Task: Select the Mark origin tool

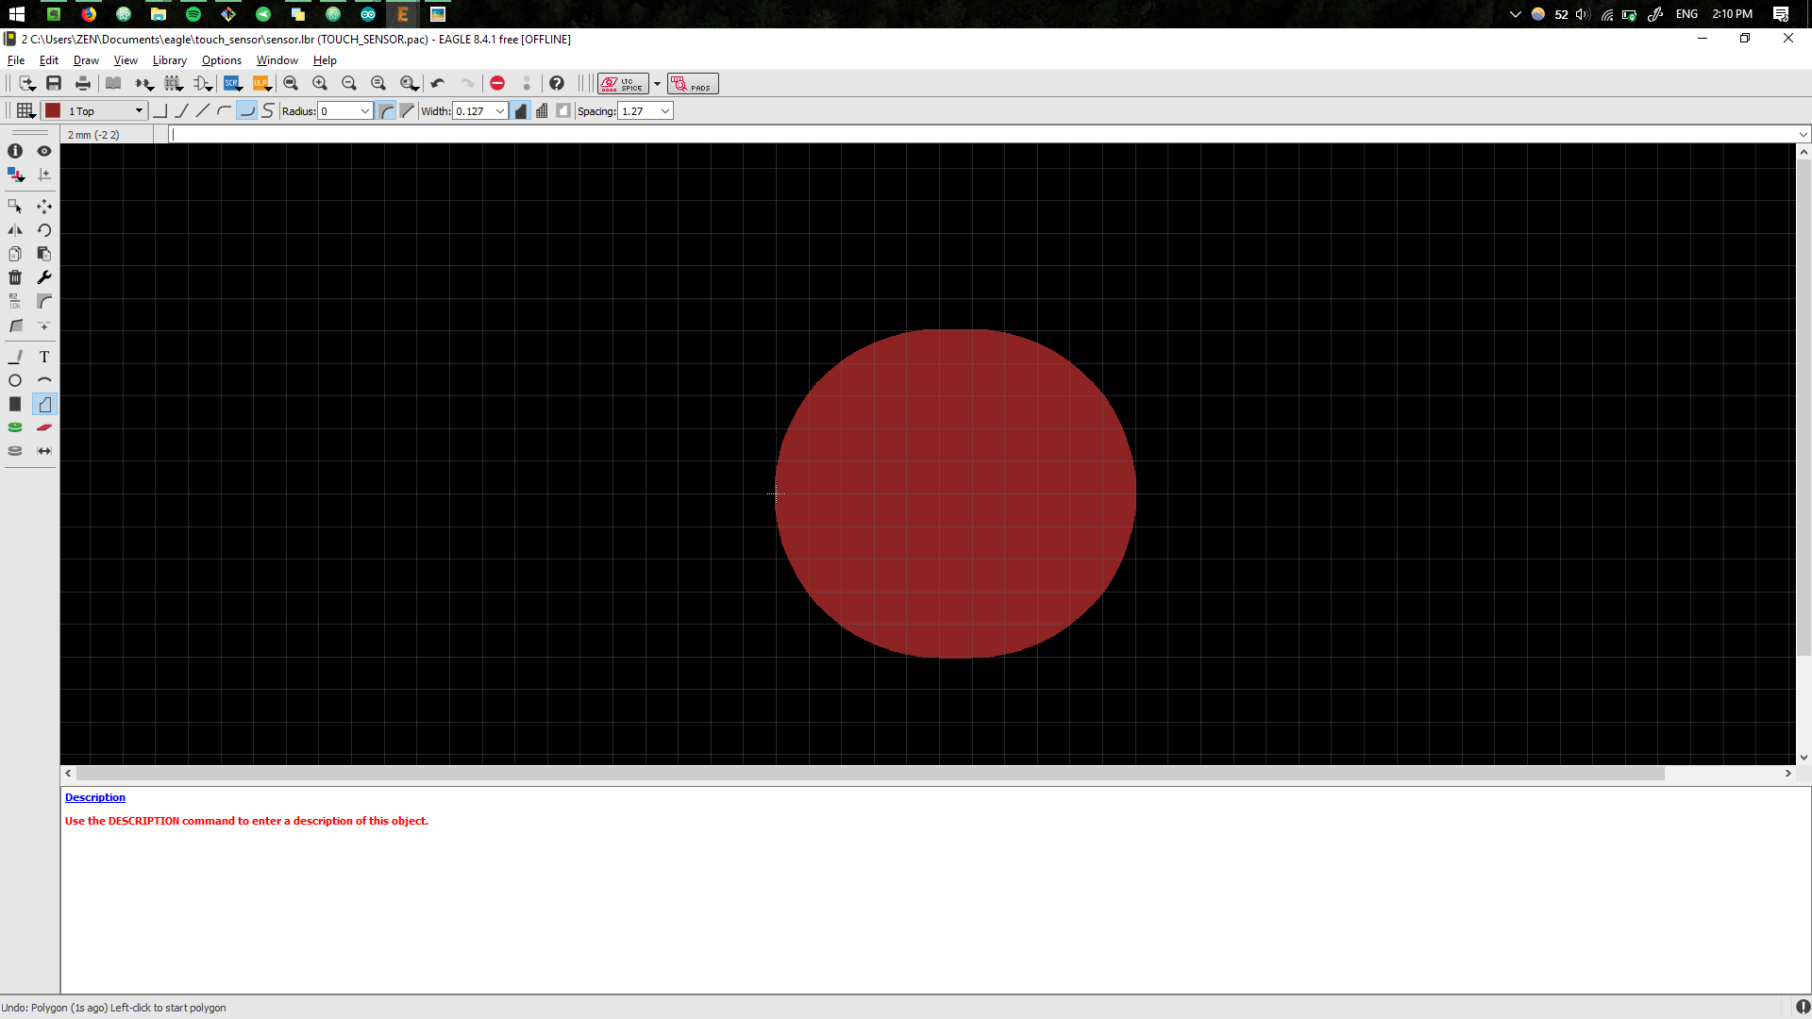Action: click(44, 175)
